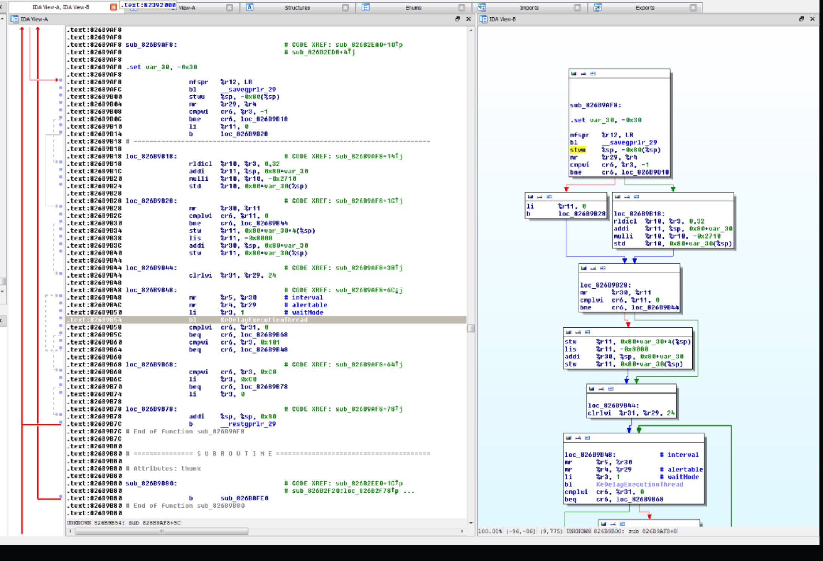The width and height of the screenshot is (823, 561).
Task: Click the Imports tab icon
Action: (x=482, y=7)
